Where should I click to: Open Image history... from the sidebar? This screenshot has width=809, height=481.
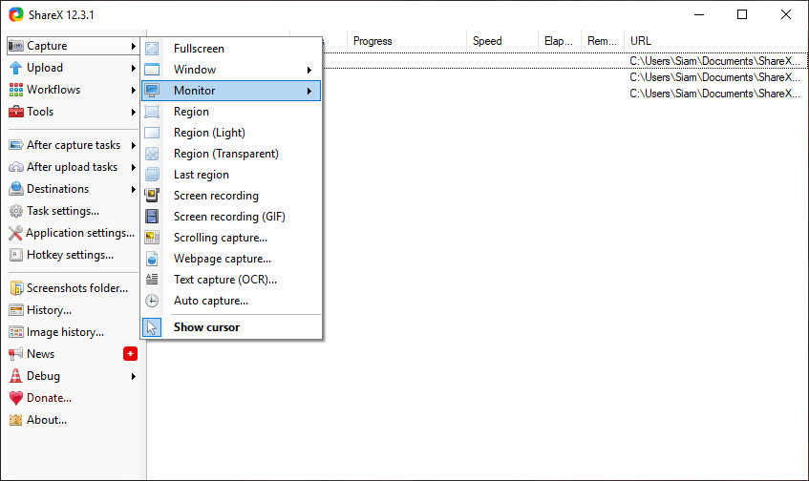pyautogui.click(x=66, y=332)
